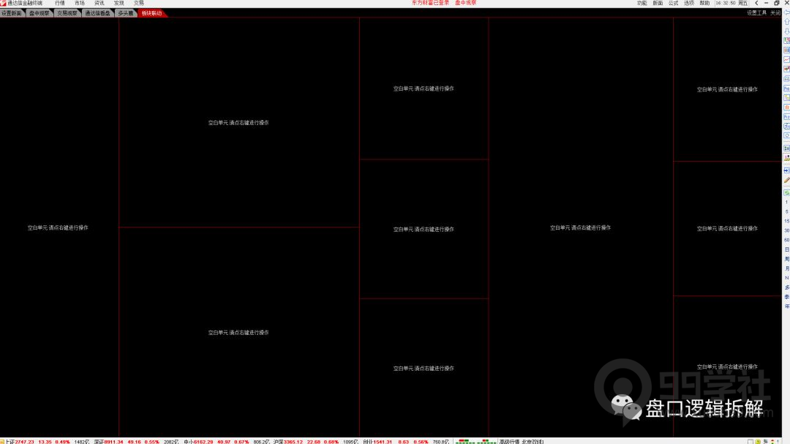Viewport: 790px width, 444px height.
Task: Click the 关闭 button at top right
Action: point(775,13)
